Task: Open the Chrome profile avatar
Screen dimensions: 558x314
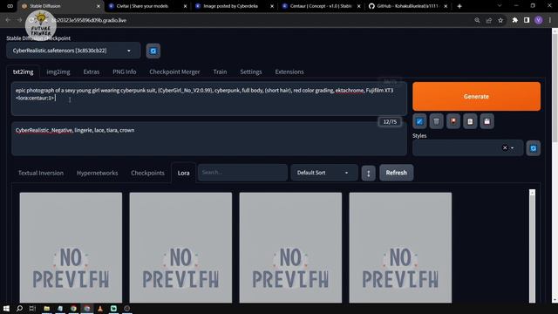Action: (x=539, y=20)
